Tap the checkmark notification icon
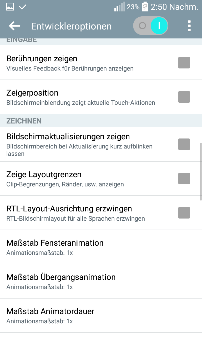This screenshot has width=202, height=337. tap(23, 7)
